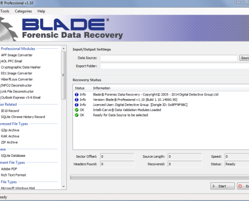Screen dimensions: 249x201
Task: Click into the Export Folder field
Action: coord(175,66)
